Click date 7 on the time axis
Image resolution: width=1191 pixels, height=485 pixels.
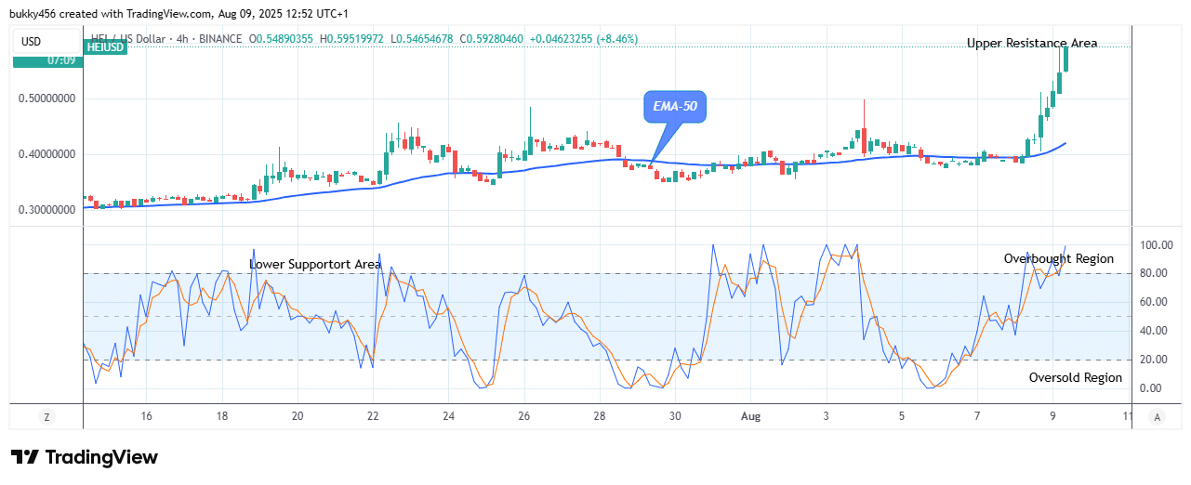point(976,417)
